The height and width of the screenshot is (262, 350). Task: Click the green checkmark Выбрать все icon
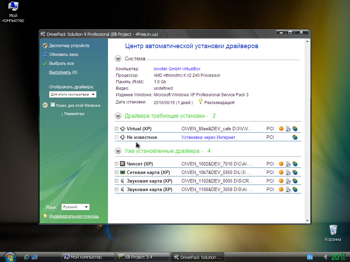point(45,63)
